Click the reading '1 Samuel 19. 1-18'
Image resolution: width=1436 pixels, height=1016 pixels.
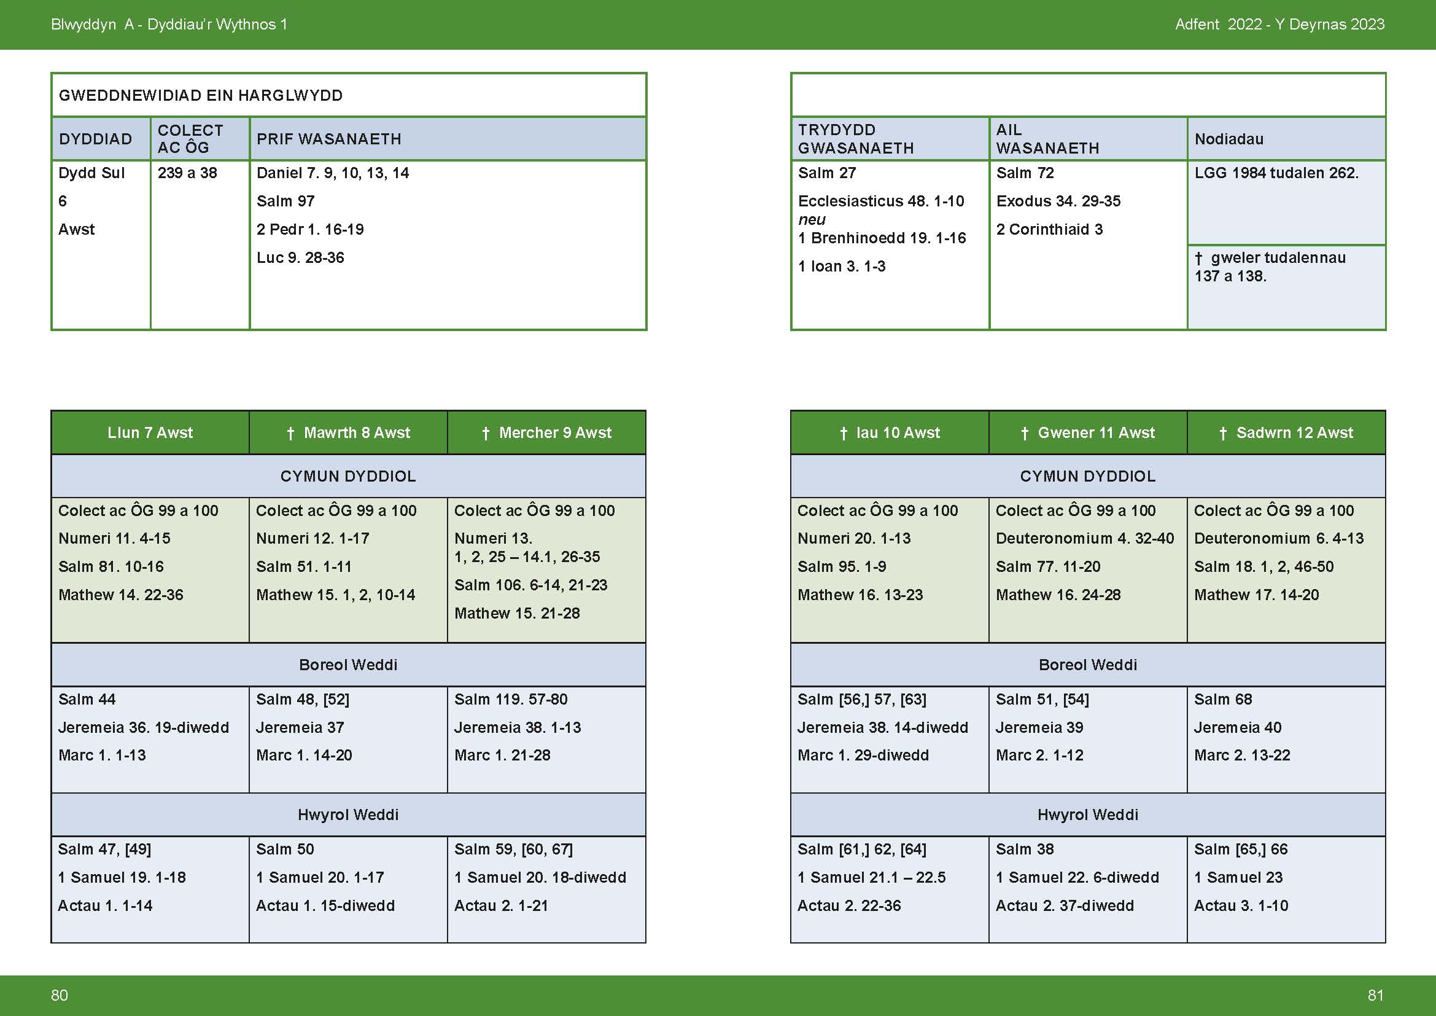(122, 877)
